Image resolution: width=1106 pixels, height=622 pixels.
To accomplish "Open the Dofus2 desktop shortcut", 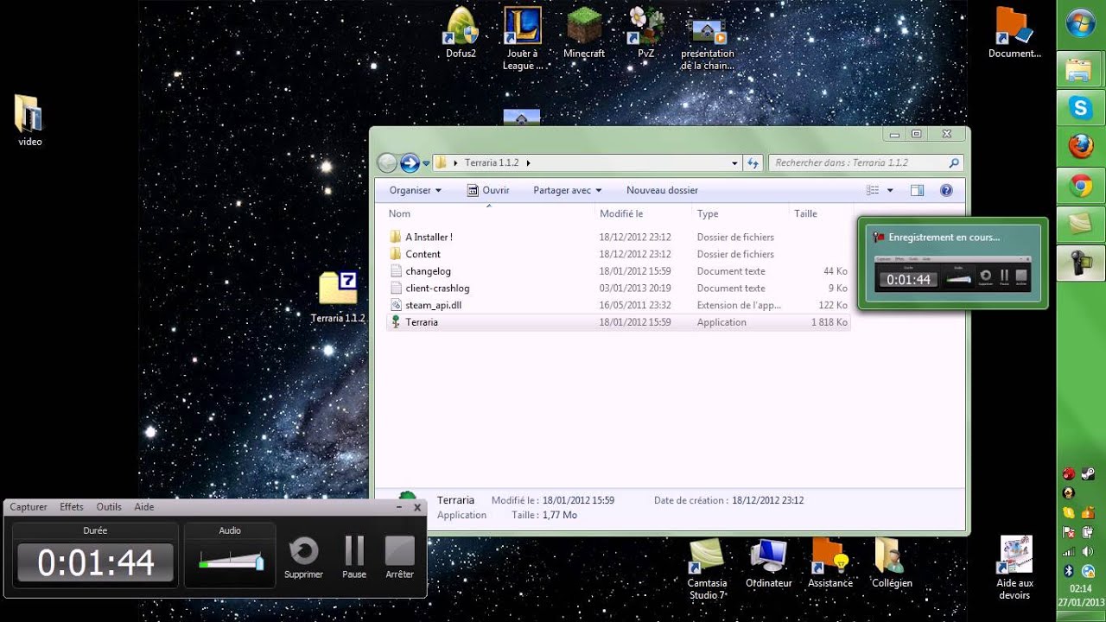I will click(x=461, y=32).
